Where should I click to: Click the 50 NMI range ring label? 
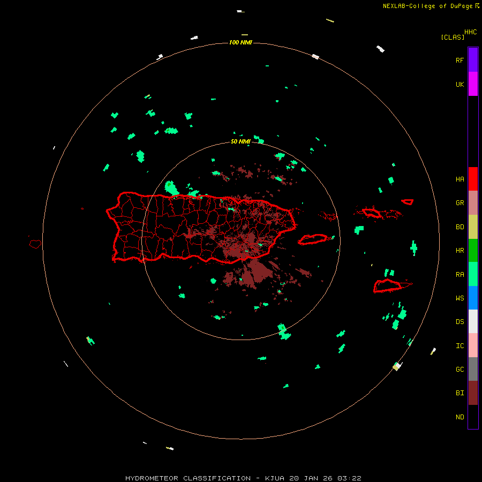[240, 142]
